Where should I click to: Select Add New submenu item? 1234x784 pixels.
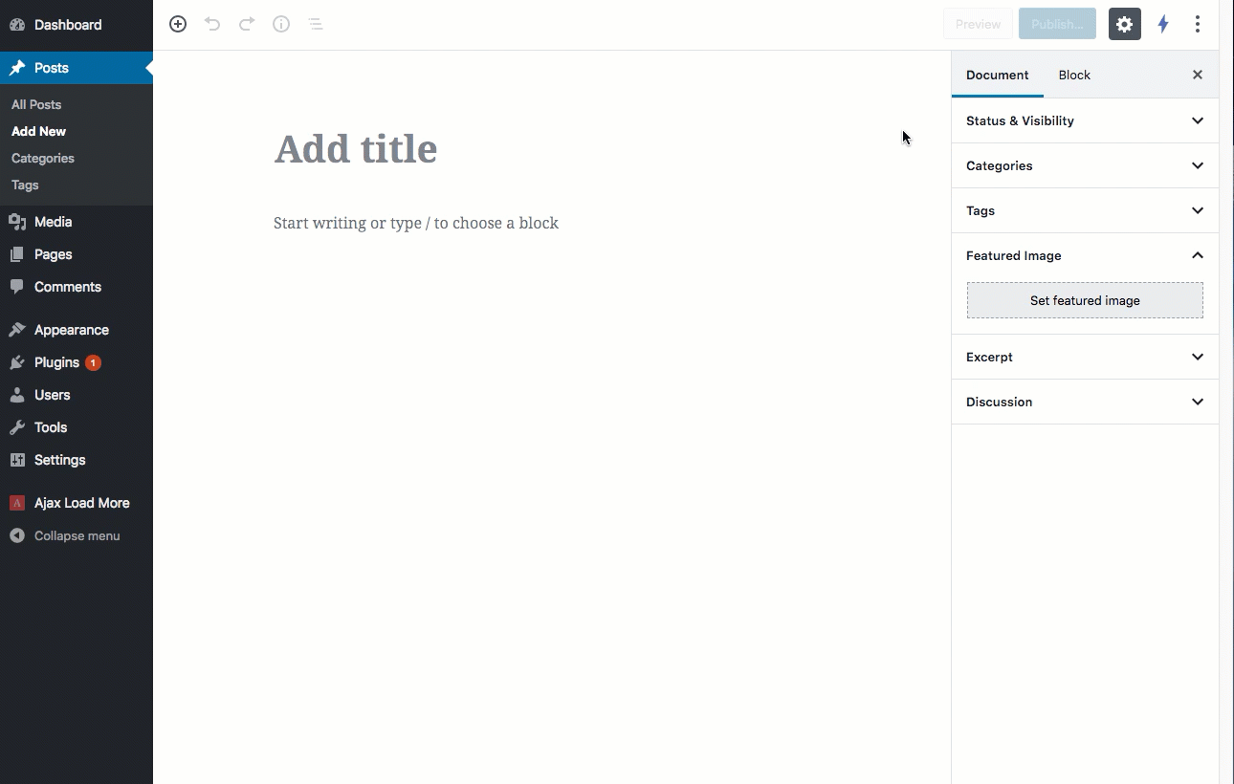[39, 131]
